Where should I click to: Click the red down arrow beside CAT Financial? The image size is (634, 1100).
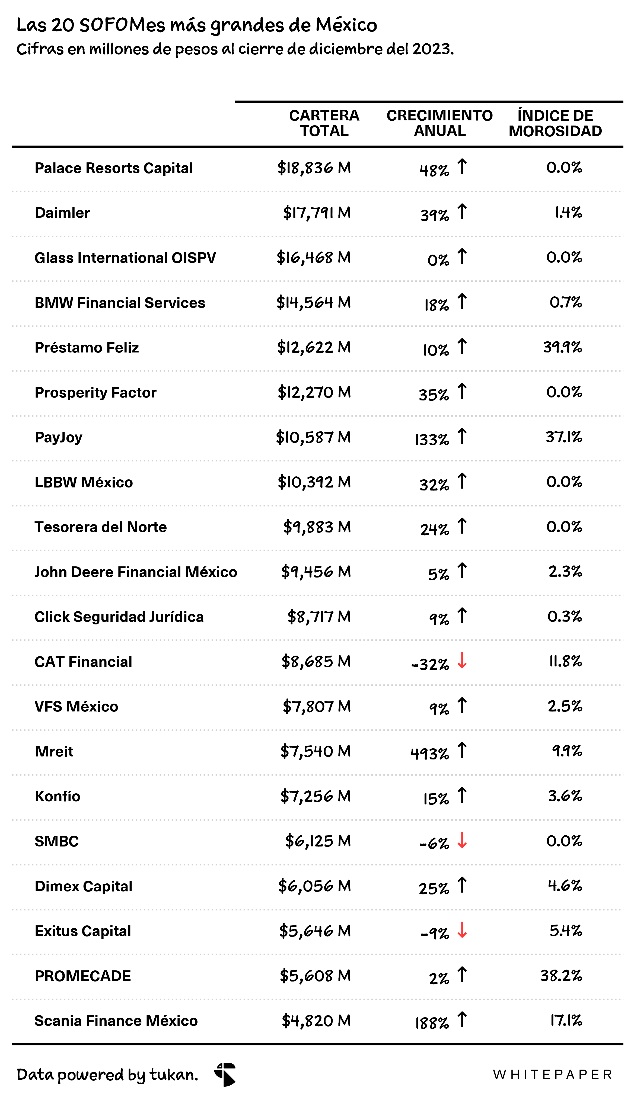coord(462,660)
